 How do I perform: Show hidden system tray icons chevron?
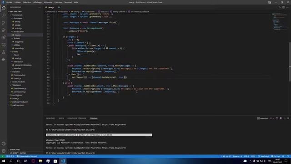[x=251, y=161]
